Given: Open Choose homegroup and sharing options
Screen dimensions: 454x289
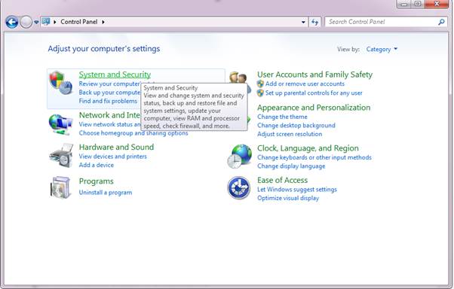Looking at the screenshot, I should [x=133, y=133].
